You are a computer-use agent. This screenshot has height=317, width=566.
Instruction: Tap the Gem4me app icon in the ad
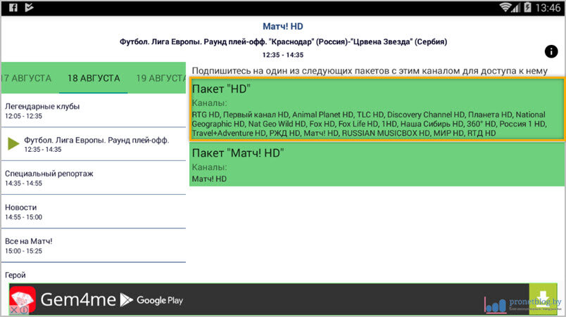(x=23, y=299)
